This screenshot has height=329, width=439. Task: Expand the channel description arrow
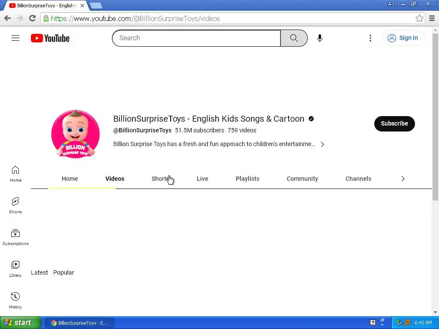322,144
